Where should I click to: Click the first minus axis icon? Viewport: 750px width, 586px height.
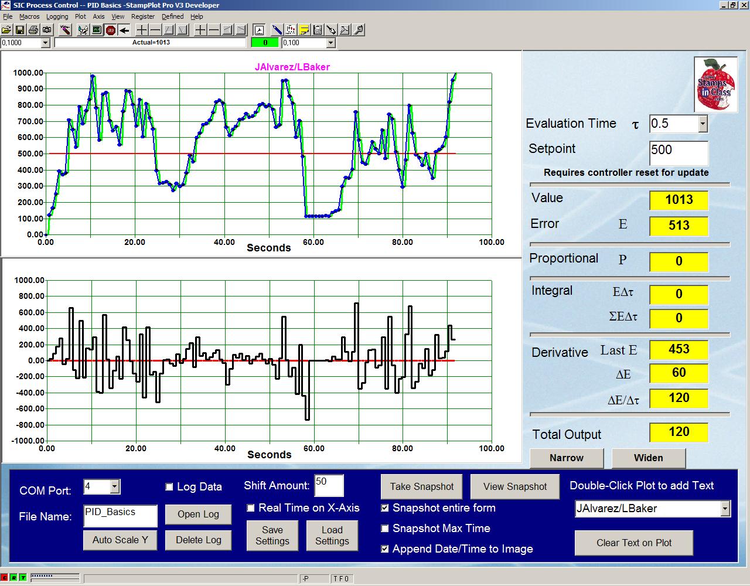(155, 30)
